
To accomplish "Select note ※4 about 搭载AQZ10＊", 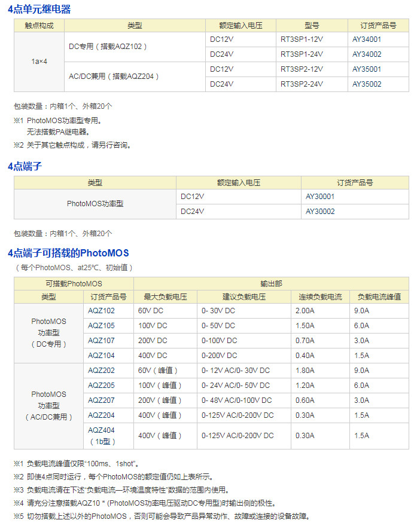I will tap(145, 503).
